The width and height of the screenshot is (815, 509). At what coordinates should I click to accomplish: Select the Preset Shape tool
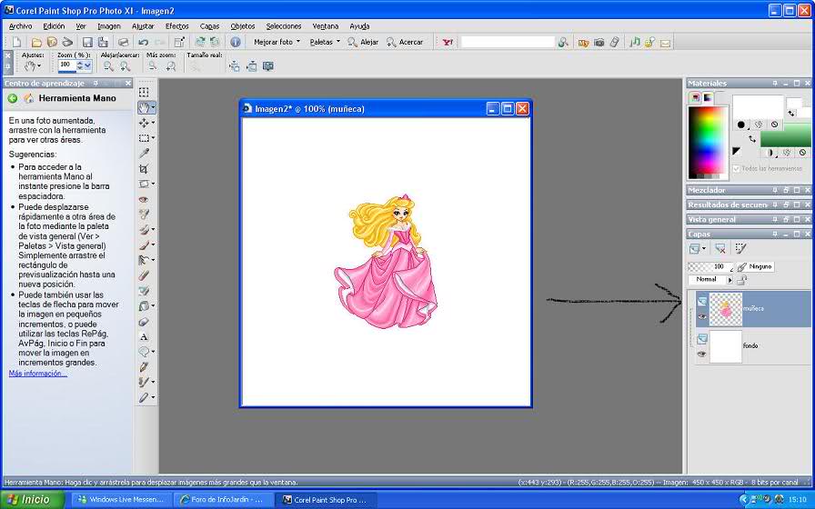144,352
